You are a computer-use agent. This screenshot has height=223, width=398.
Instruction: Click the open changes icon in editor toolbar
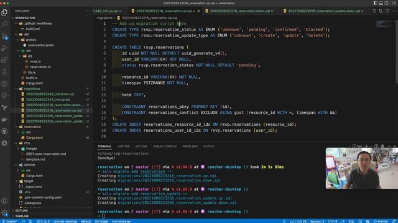coord(381,11)
